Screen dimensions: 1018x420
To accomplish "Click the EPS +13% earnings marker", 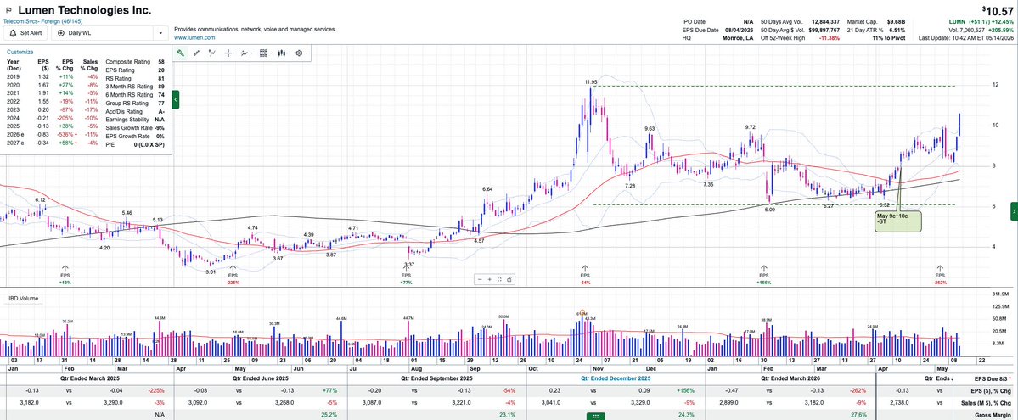I will tap(65, 273).
